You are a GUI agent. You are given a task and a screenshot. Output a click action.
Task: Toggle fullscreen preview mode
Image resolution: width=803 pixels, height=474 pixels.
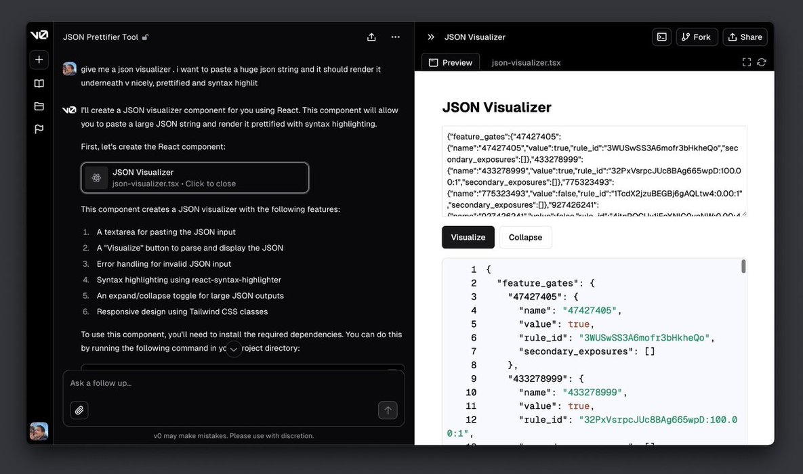(746, 62)
